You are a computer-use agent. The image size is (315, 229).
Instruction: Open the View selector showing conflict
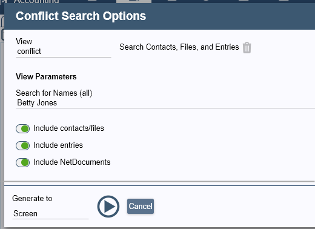point(64,51)
